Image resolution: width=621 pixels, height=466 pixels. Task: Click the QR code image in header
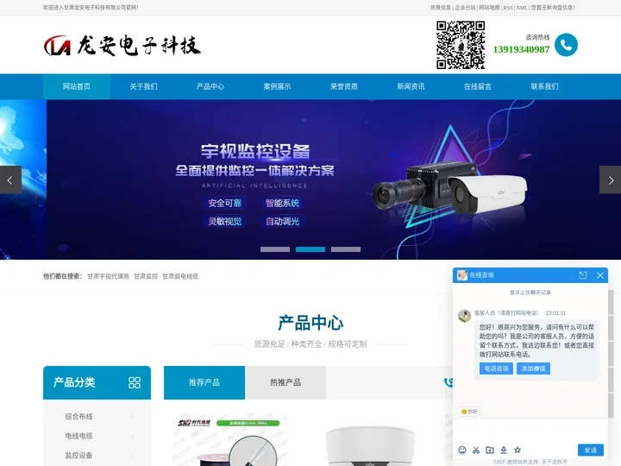[461, 45]
